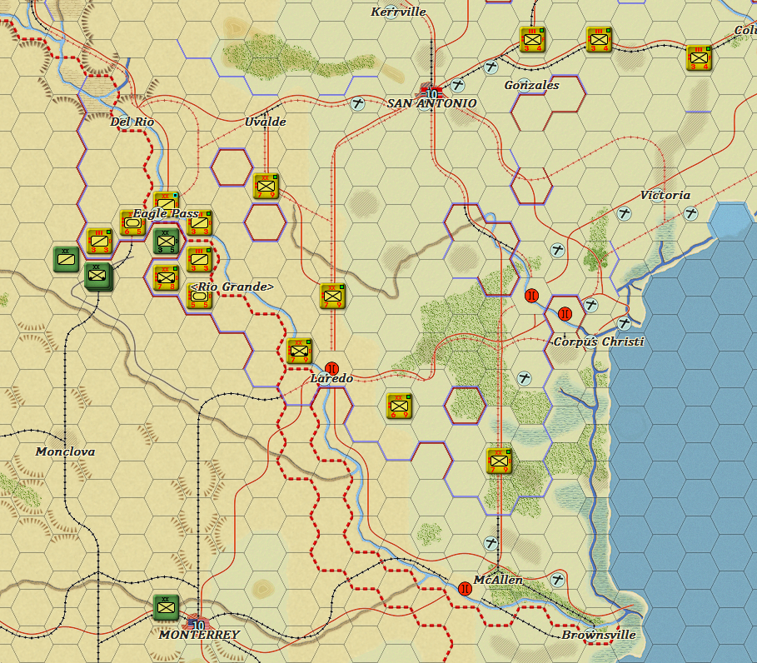Click the Gonzales map label
Viewport: 757px width, 663px height.
[x=531, y=85]
